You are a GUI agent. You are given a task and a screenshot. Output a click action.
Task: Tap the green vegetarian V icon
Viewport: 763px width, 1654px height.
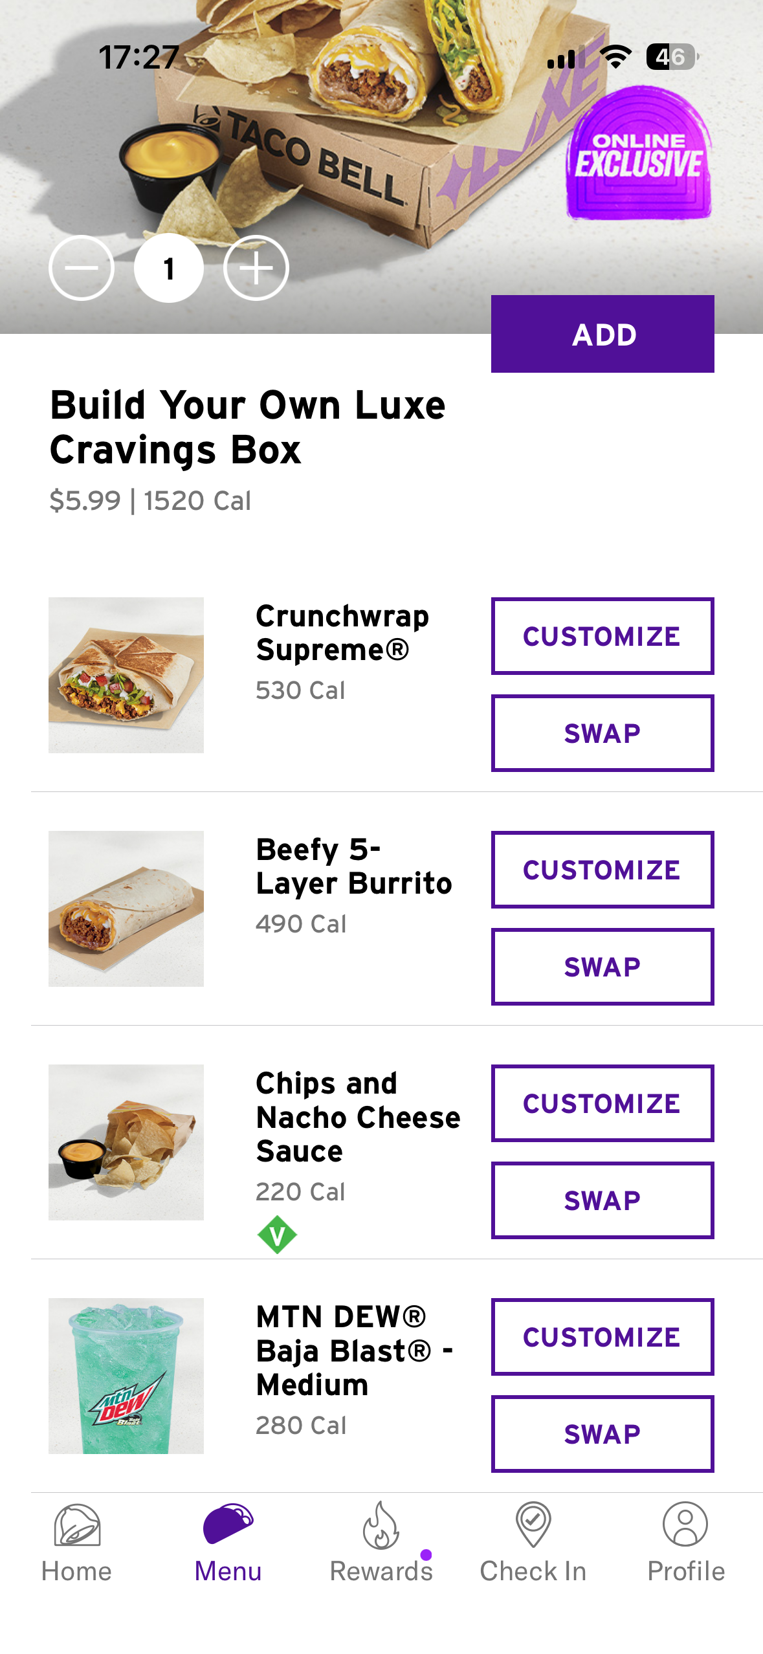pyautogui.click(x=277, y=1235)
